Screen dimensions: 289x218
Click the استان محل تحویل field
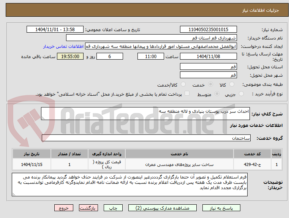pos(208,66)
